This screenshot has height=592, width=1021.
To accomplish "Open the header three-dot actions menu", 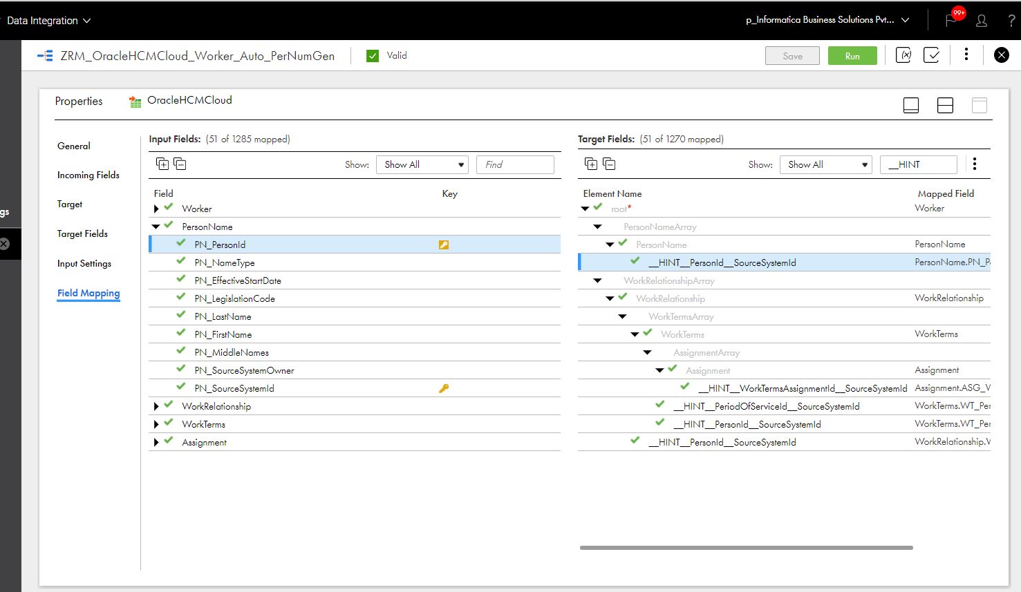I will (966, 55).
